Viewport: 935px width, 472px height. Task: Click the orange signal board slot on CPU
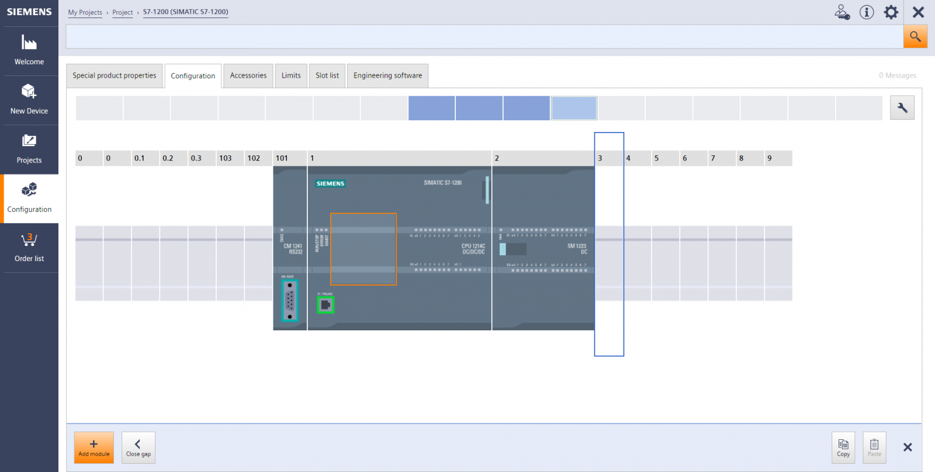coord(363,249)
